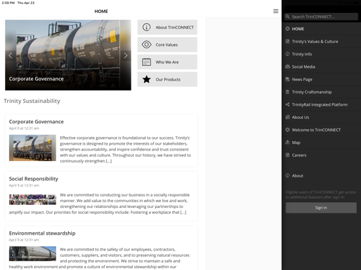Open Trinity's Values & Culture menu item
The height and width of the screenshot is (270, 361).
coord(321,41)
